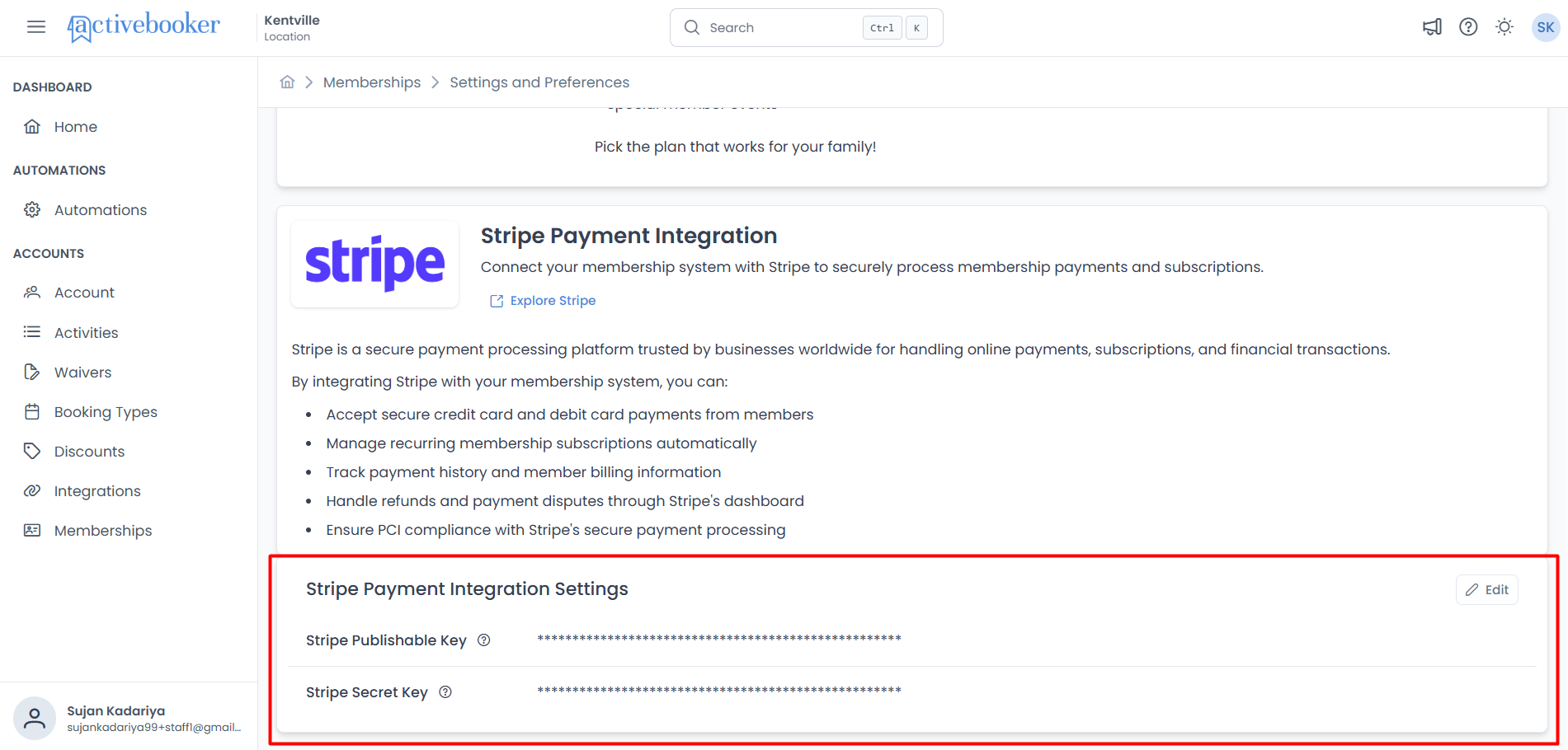This screenshot has width=1568, height=750.
Task: Click the home breadcrumb icon
Action: point(287,82)
